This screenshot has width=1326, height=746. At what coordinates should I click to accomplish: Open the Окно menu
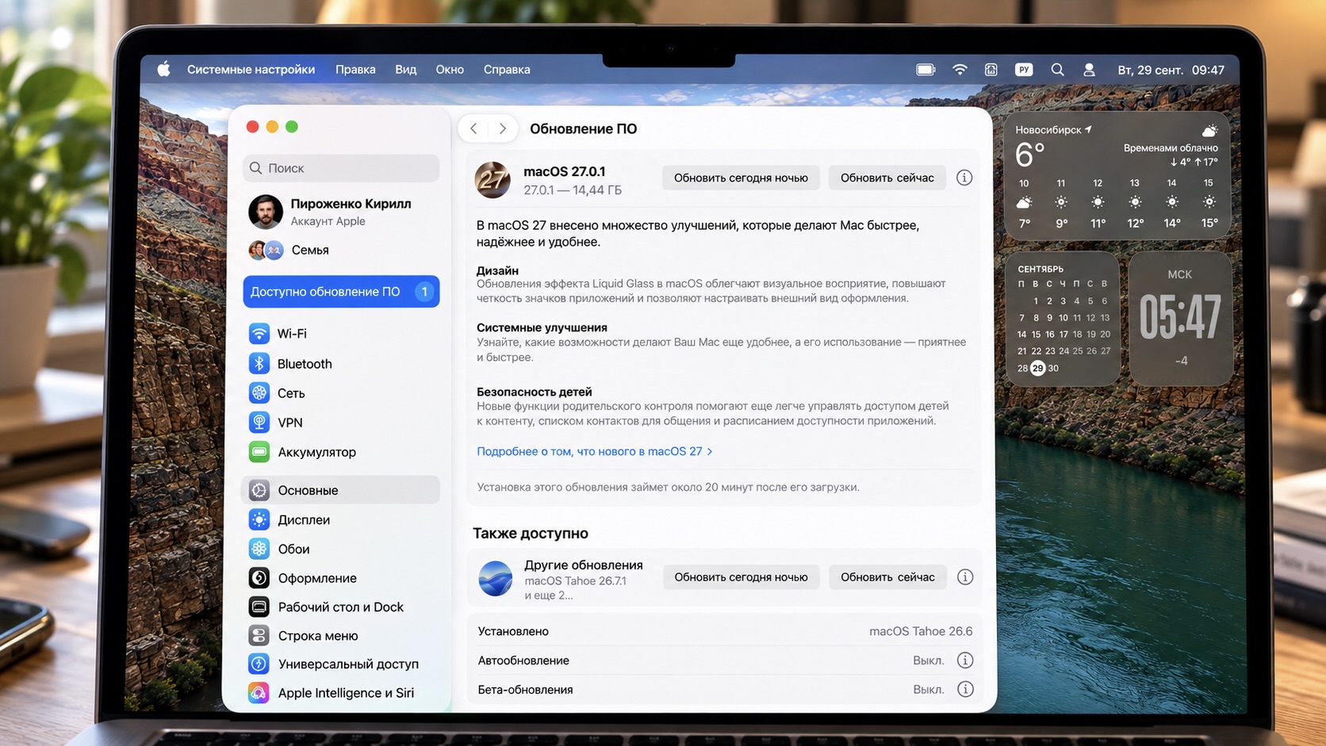click(x=450, y=70)
